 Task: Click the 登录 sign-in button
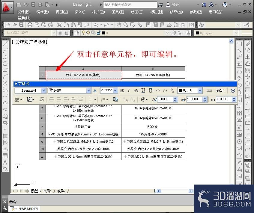point(172,5)
